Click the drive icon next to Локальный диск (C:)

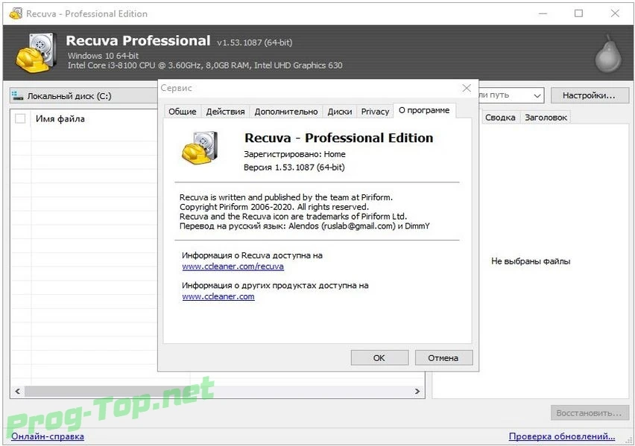coord(17,96)
